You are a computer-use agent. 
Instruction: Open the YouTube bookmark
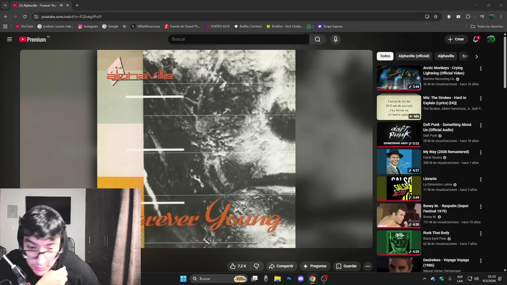tap(24, 27)
